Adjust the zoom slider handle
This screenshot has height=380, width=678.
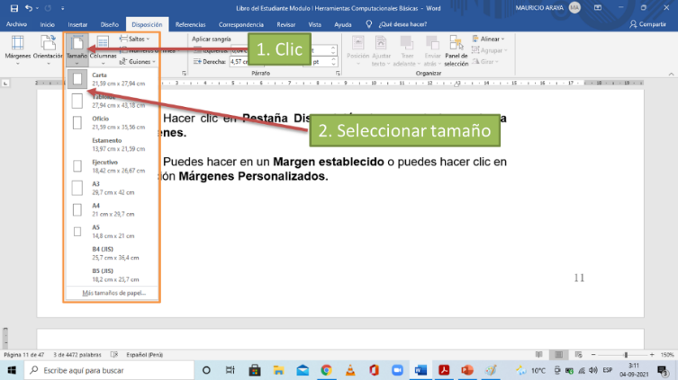626,355
